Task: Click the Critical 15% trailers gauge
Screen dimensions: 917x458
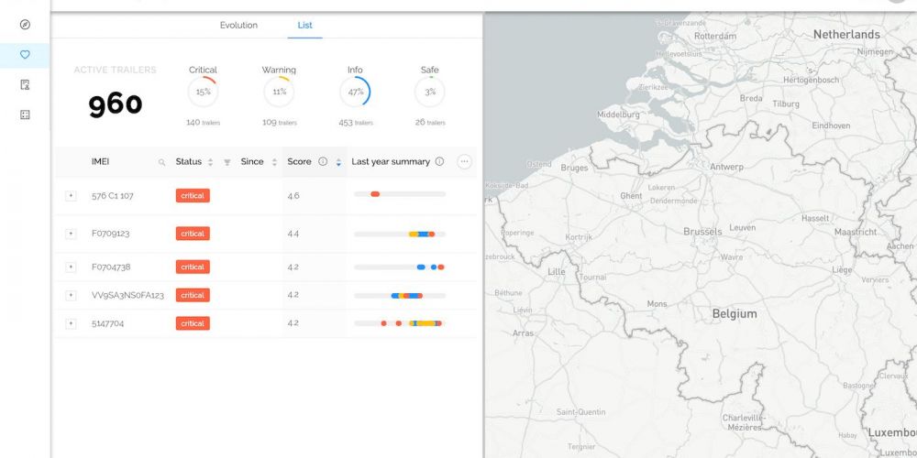Action: click(203, 92)
